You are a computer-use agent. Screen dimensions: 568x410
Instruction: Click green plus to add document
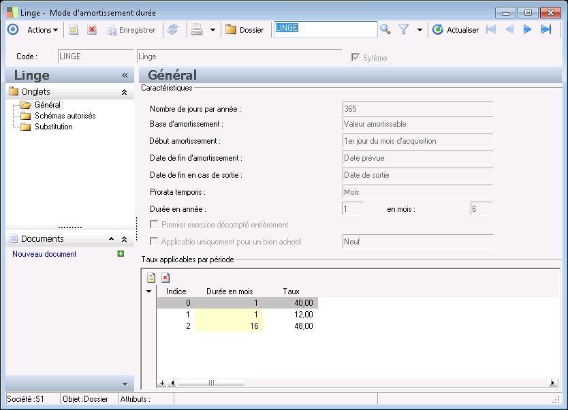[x=121, y=254]
